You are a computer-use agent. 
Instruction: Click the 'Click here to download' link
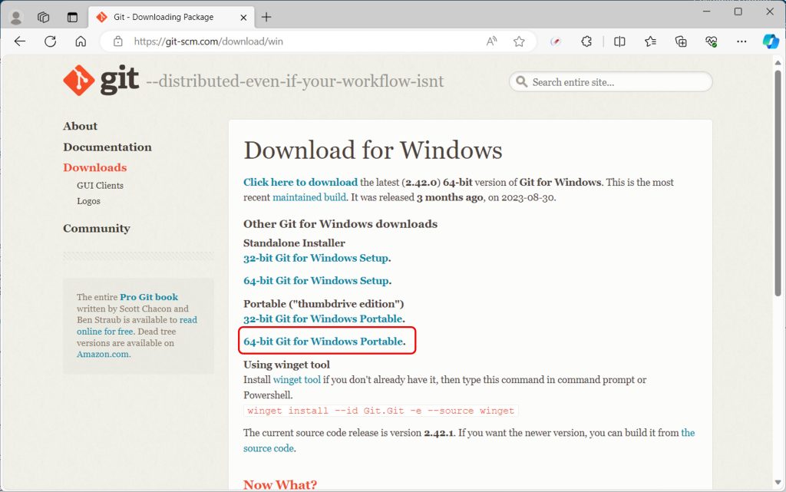[x=300, y=182]
